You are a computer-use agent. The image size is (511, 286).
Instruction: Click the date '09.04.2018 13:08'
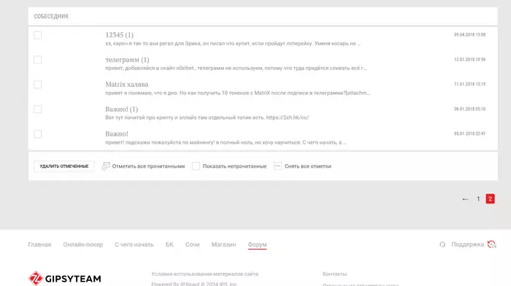(x=469, y=34)
